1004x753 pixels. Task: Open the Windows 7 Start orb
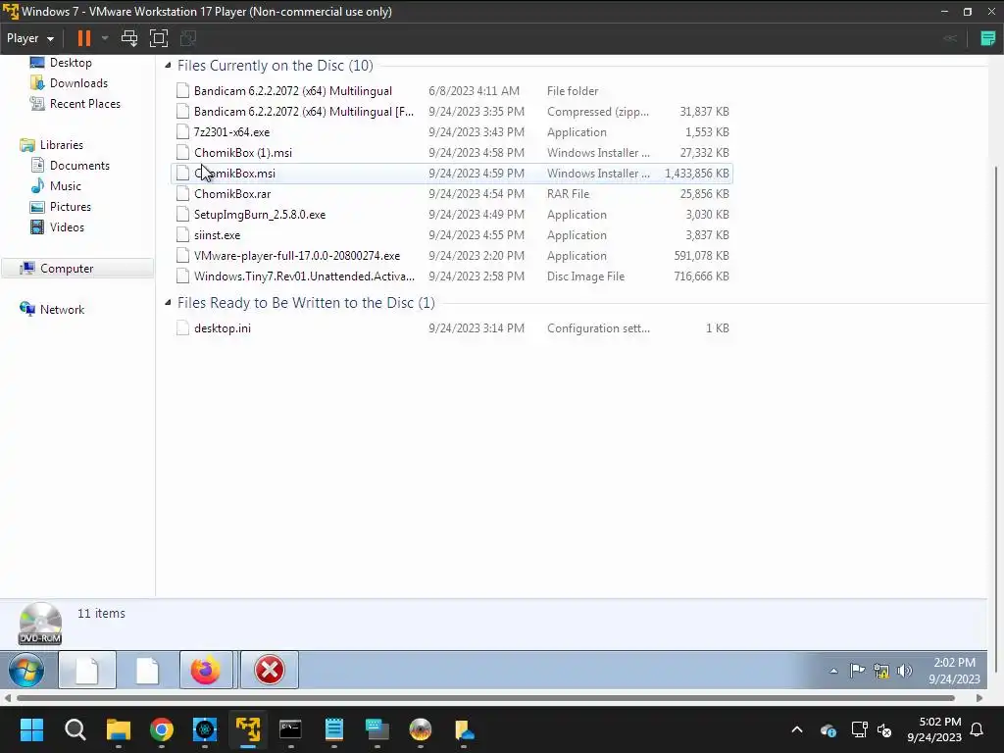(x=26, y=671)
